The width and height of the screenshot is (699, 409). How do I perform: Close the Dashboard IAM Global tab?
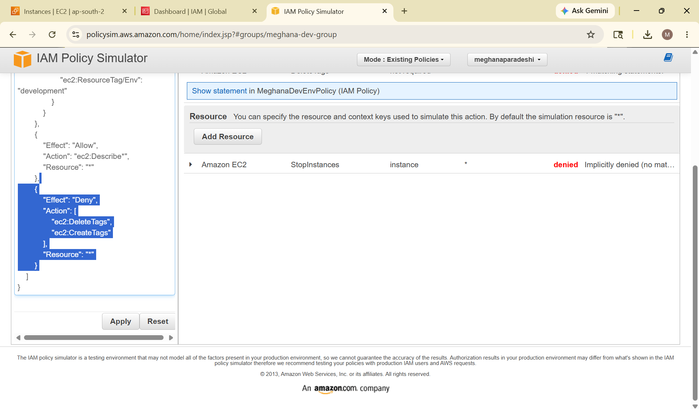point(255,11)
